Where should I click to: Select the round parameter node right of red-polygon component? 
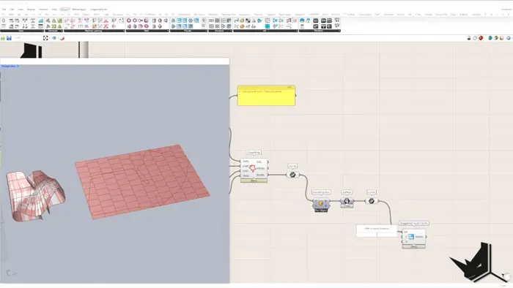coord(292,175)
